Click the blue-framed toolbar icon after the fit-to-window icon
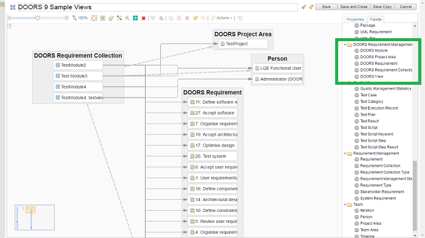This screenshot has height=238, width=425. click(103, 18)
